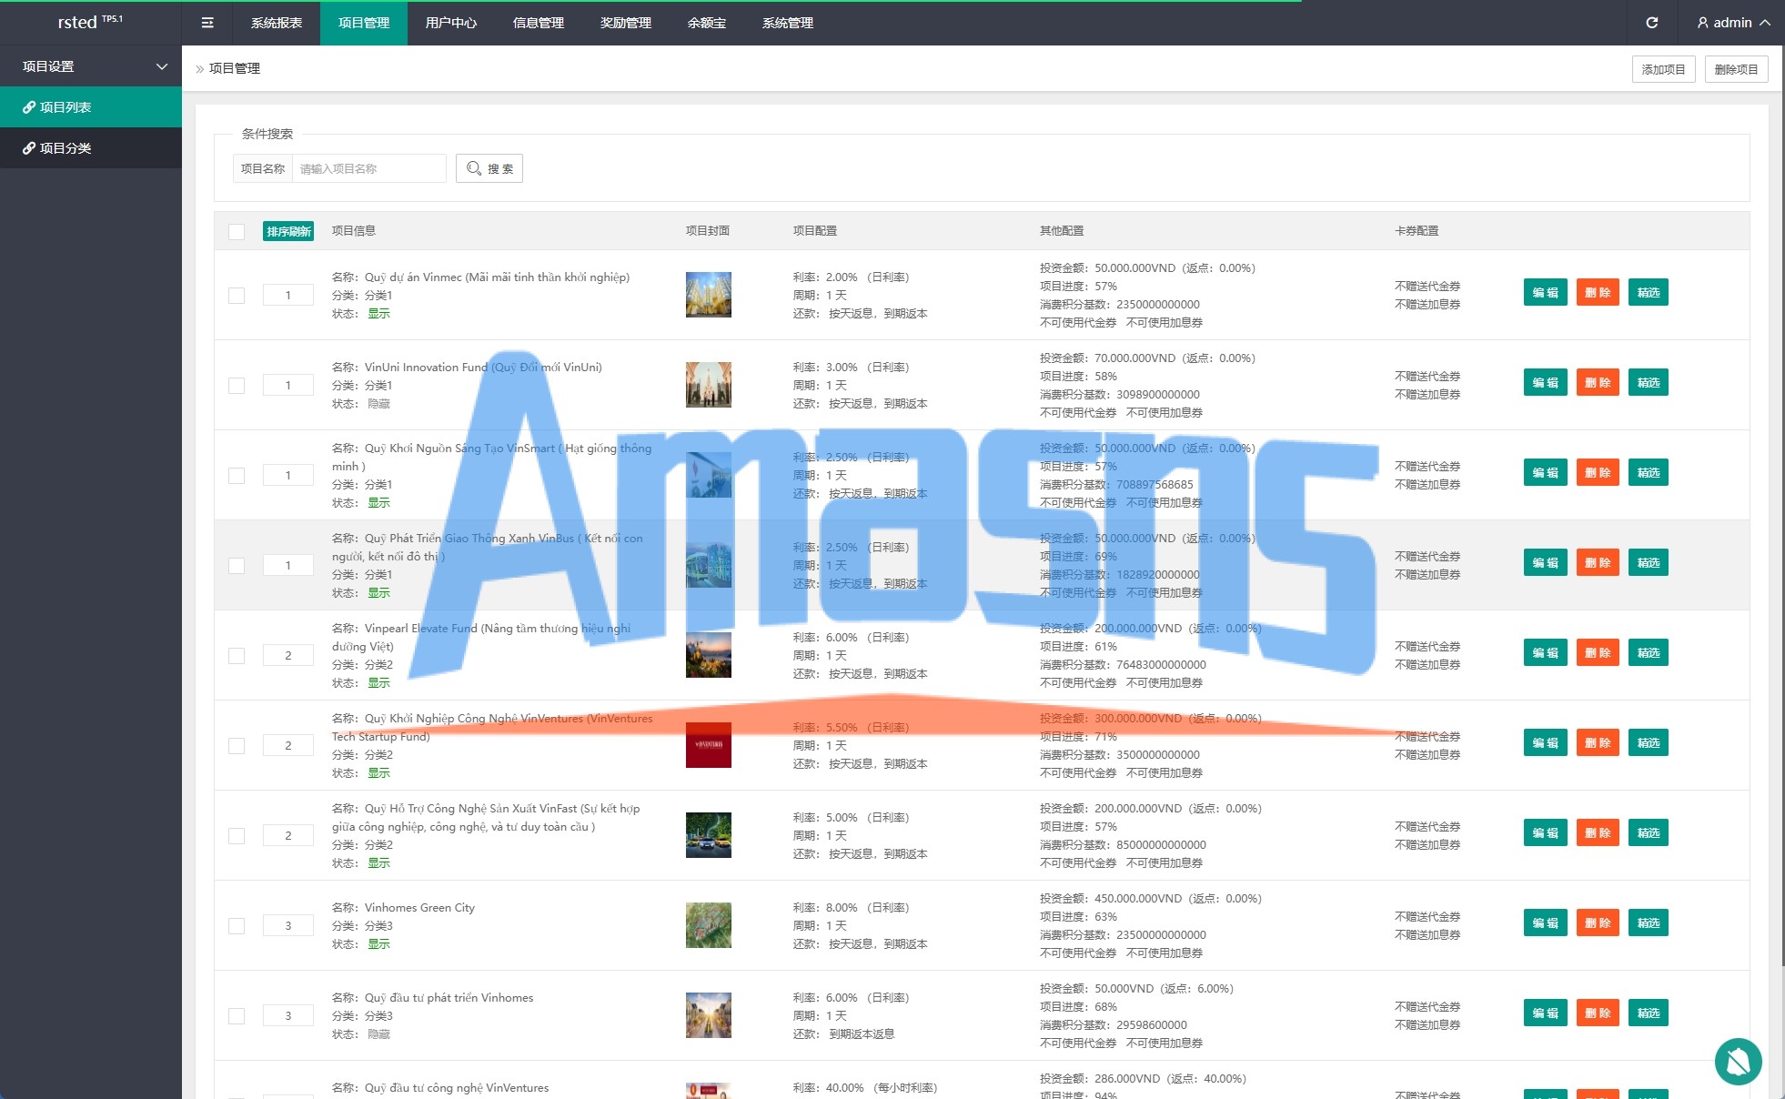The image size is (1785, 1099).
Task: Click the admin user profile icon
Action: (x=1702, y=23)
